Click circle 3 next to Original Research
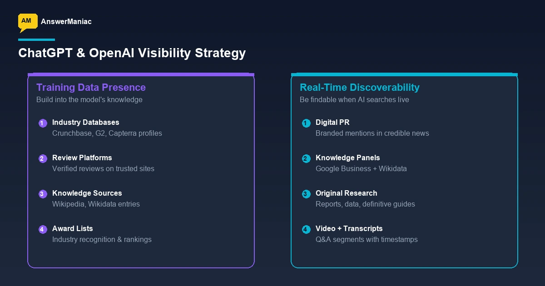The image size is (545, 286). point(306,194)
